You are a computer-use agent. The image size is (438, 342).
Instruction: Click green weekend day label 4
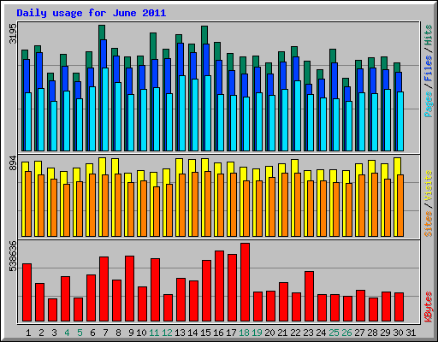pos(67,333)
